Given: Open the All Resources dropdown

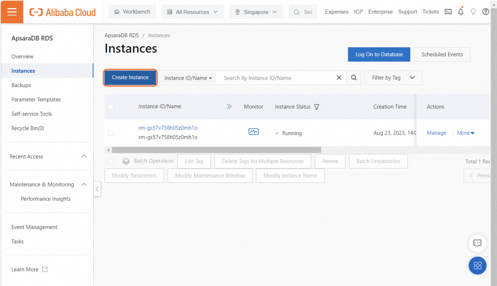Looking at the screenshot, I should click(192, 12).
